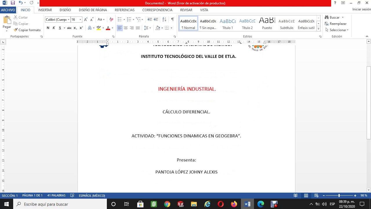
Task: Shrink font size icon
Action: click(x=92, y=19)
